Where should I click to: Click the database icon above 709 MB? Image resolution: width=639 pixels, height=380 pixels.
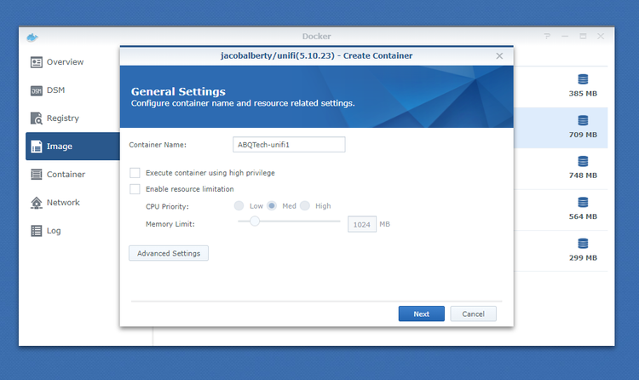coord(583,120)
